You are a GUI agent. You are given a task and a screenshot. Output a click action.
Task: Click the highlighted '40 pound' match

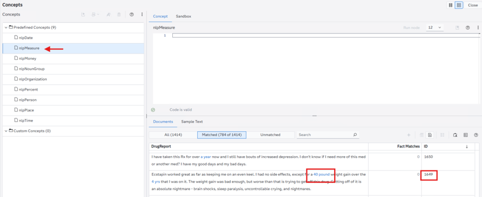point(321,174)
